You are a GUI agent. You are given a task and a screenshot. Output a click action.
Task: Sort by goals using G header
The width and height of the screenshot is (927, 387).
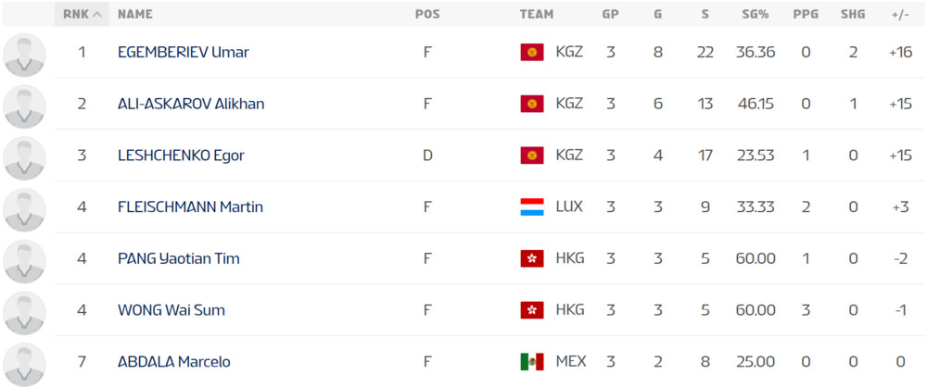click(657, 14)
